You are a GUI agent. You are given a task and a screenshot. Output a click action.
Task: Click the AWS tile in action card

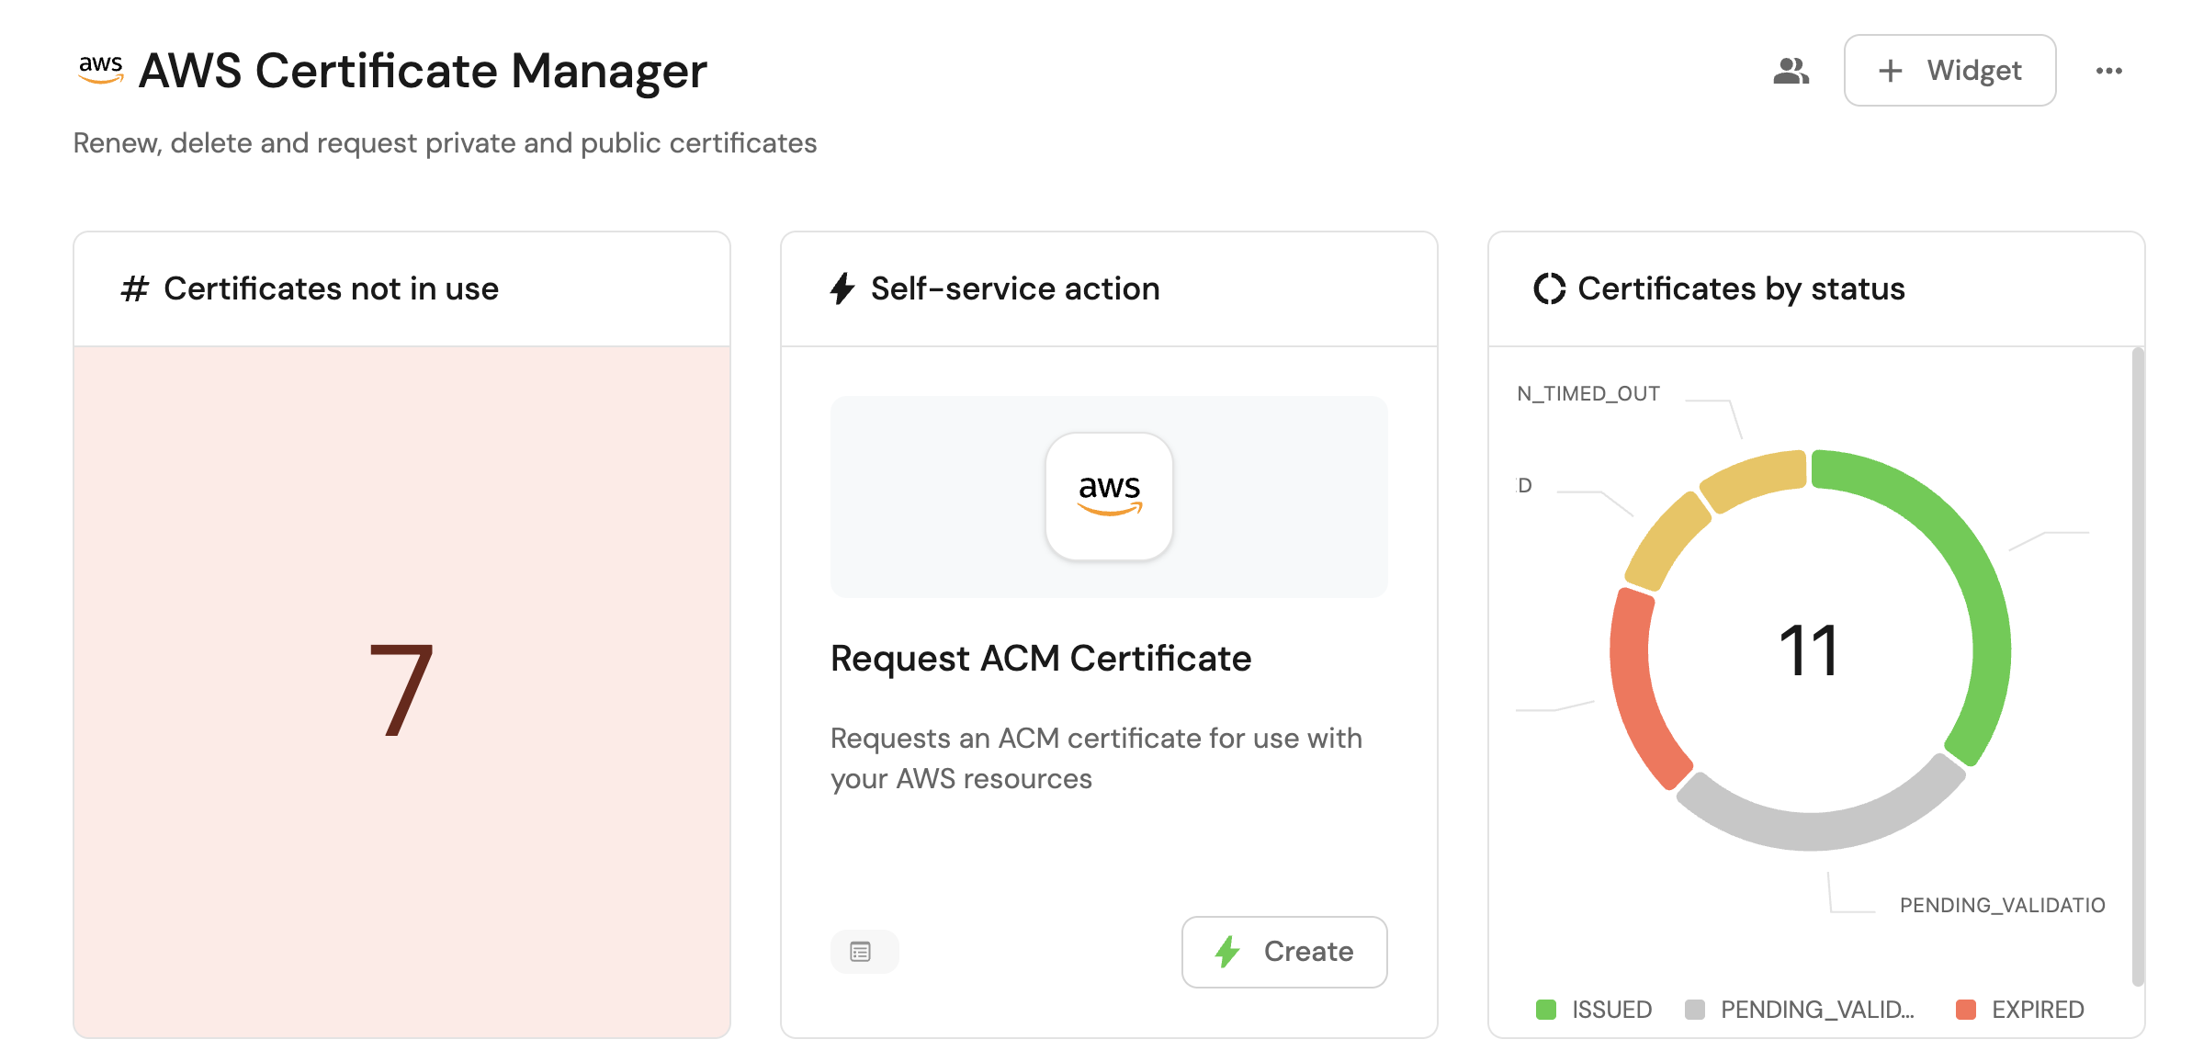1109,496
